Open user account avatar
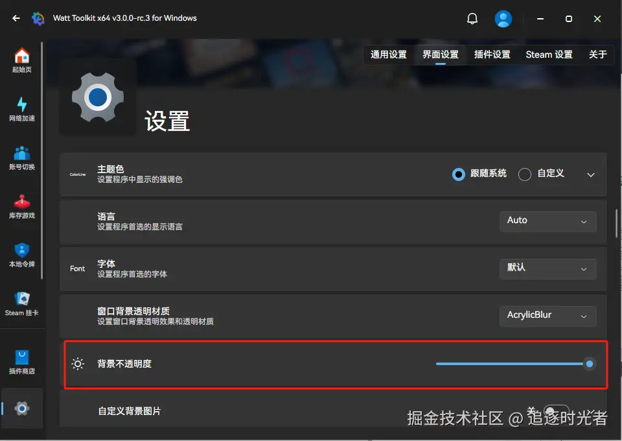Screen dimensions: 622x441 point(503,19)
